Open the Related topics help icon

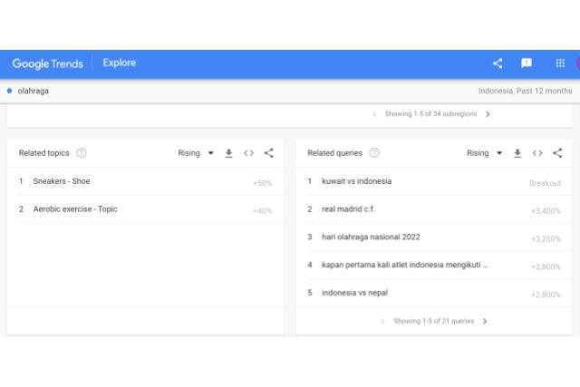pos(82,153)
